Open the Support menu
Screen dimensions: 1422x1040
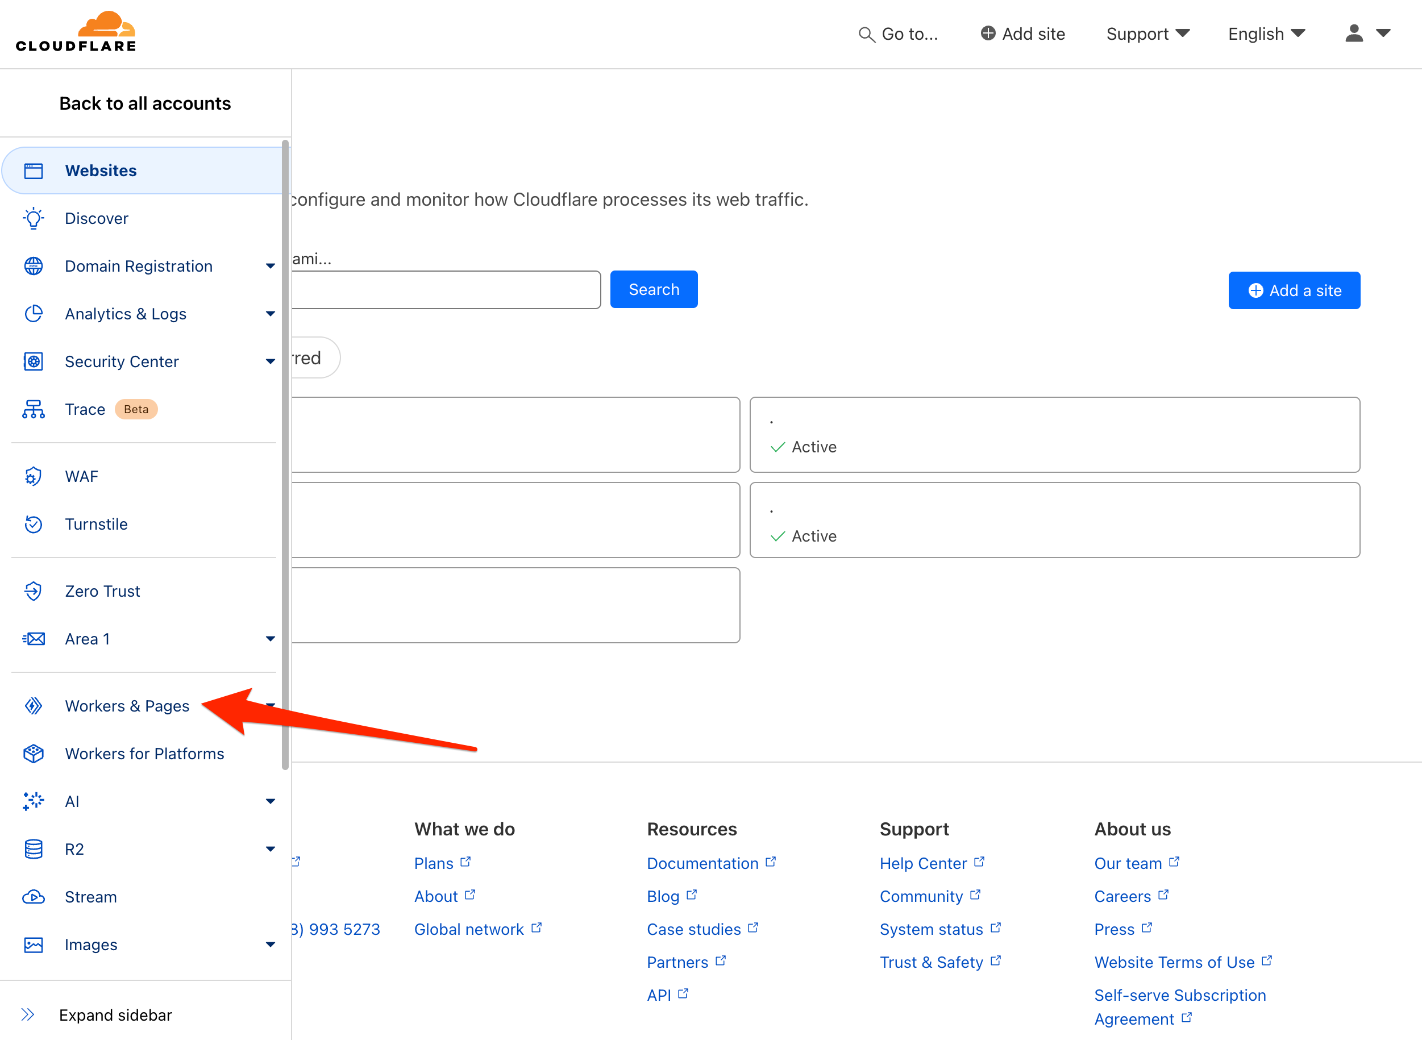[x=1147, y=34]
